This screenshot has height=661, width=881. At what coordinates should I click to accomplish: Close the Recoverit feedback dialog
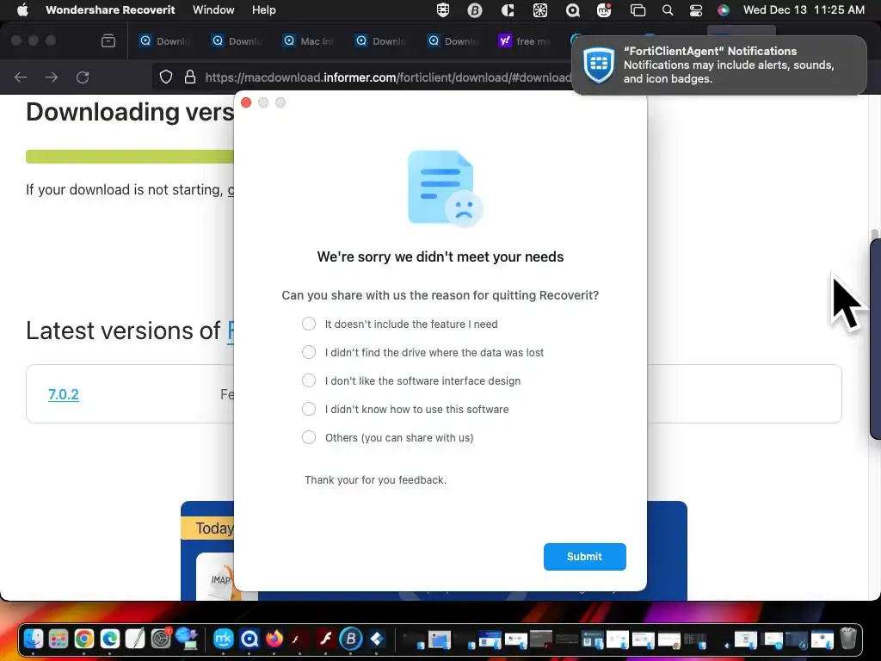coord(246,102)
